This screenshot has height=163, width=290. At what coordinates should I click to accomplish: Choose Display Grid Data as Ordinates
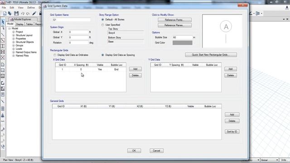pos(55,55)
